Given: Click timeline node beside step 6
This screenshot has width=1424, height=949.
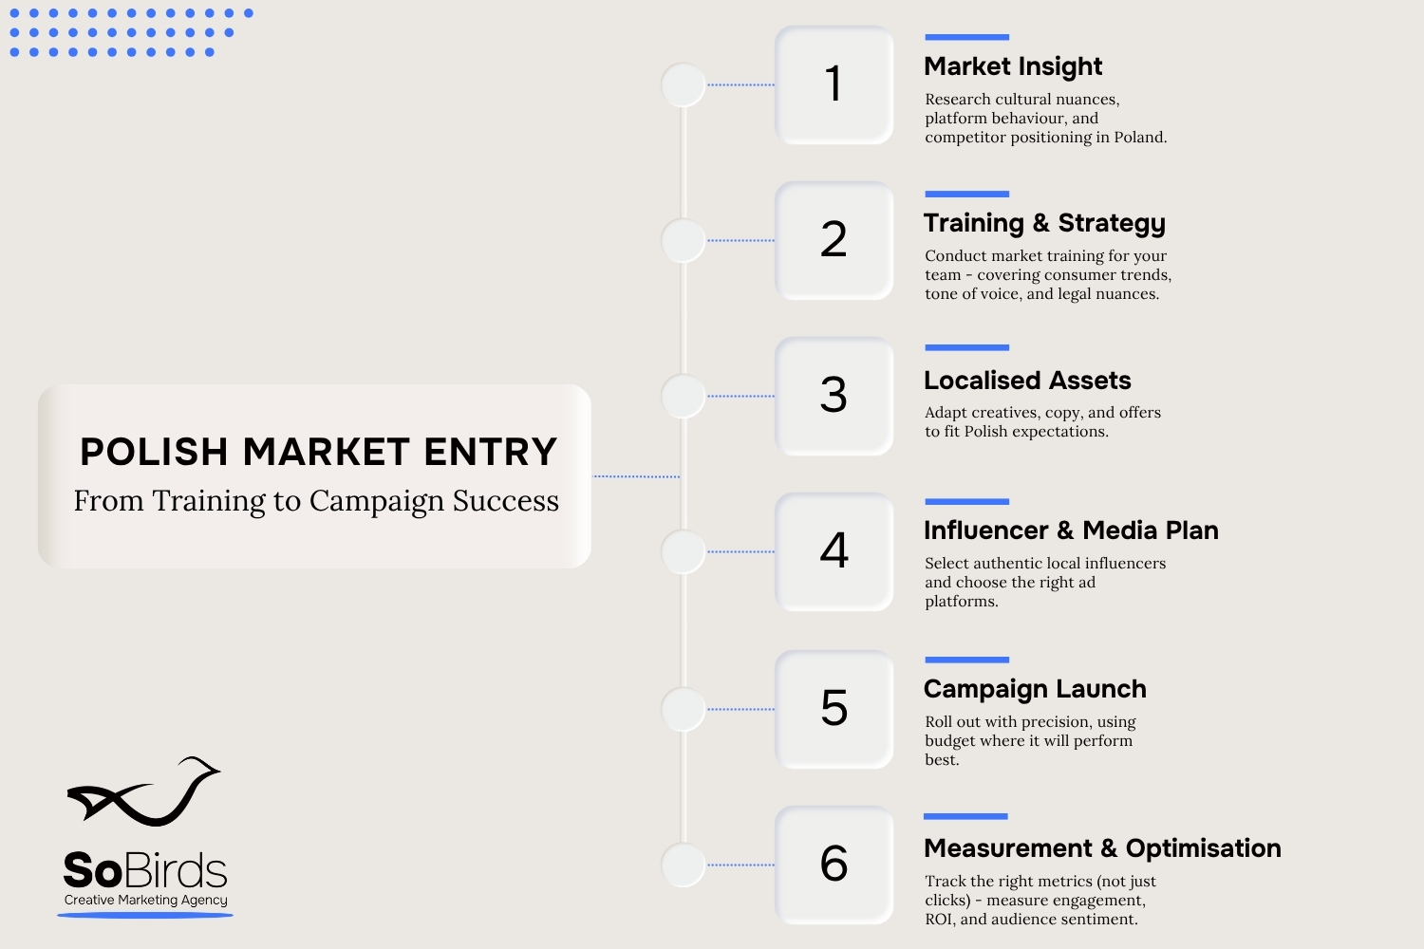Looking at the screenshot, I should 684,865.
